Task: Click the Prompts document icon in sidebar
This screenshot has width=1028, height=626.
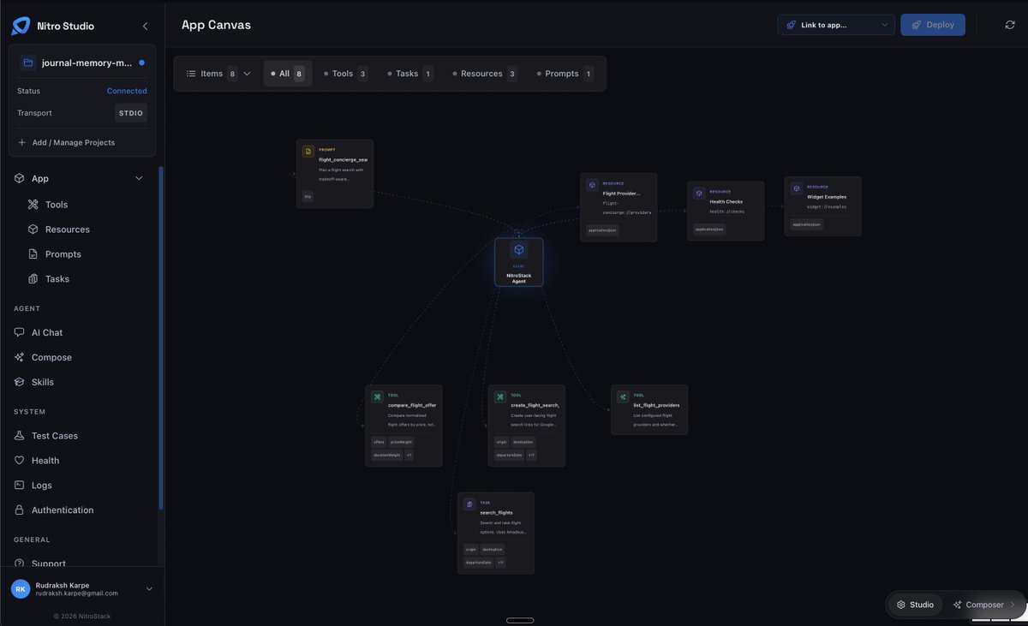Action: [x=33, y=254]
